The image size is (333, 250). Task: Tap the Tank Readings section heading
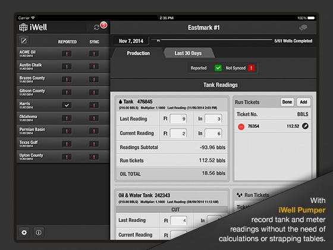[221, 85]
